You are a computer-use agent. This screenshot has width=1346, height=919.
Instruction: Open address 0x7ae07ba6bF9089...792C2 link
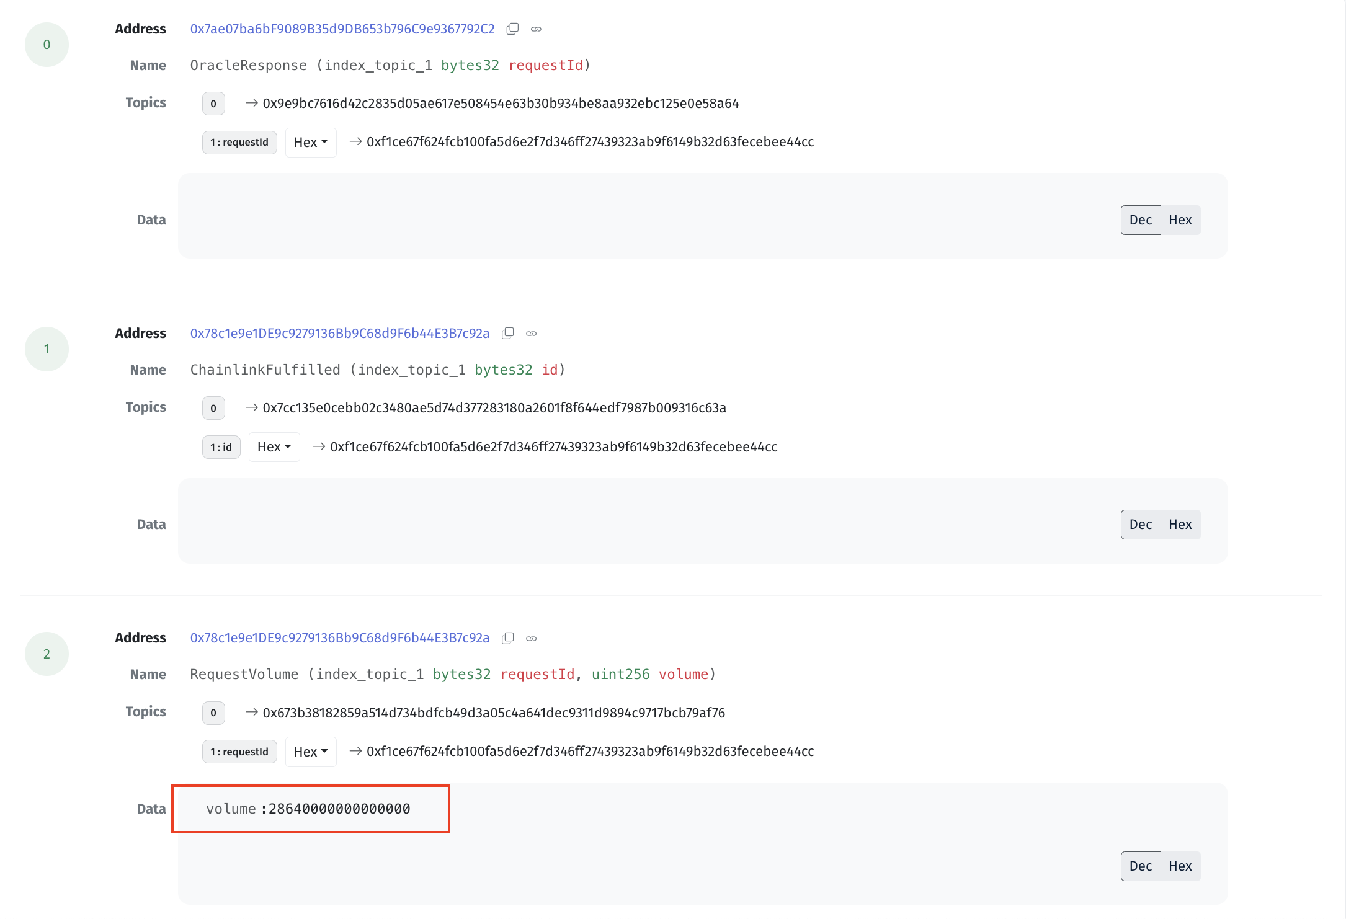342,29
